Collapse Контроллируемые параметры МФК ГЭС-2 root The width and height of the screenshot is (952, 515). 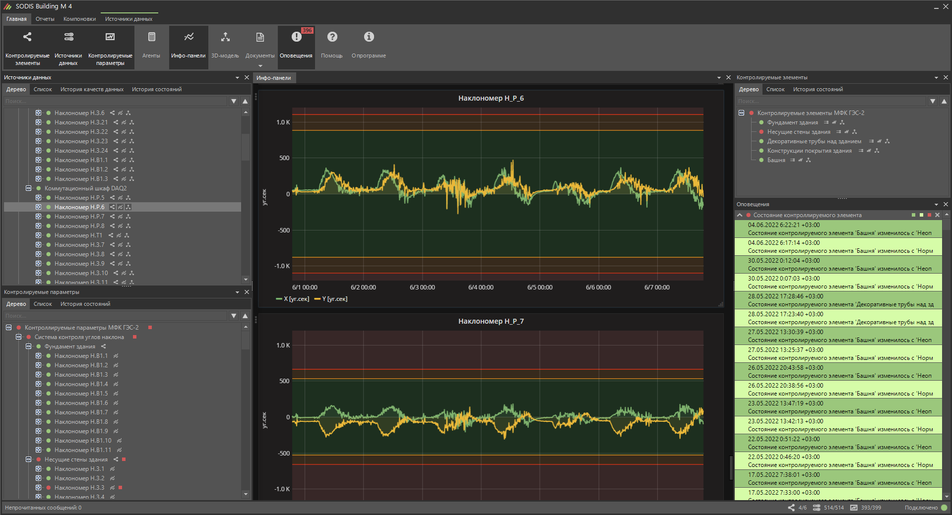9,328
